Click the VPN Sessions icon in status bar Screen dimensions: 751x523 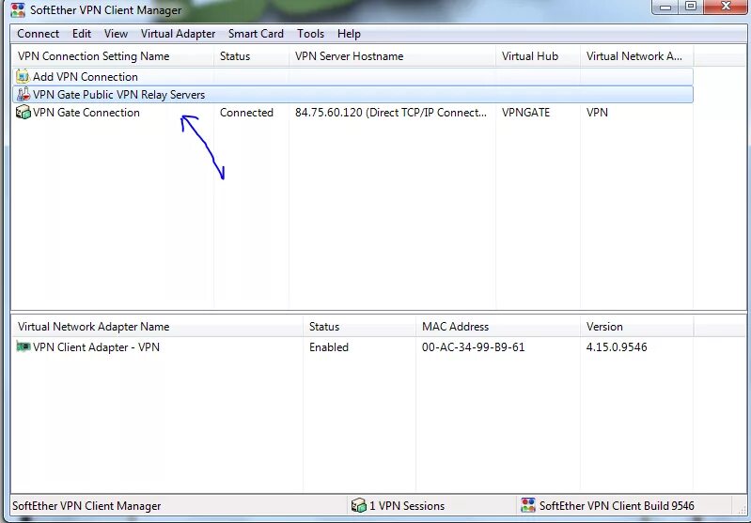click(x=359, y=505)
